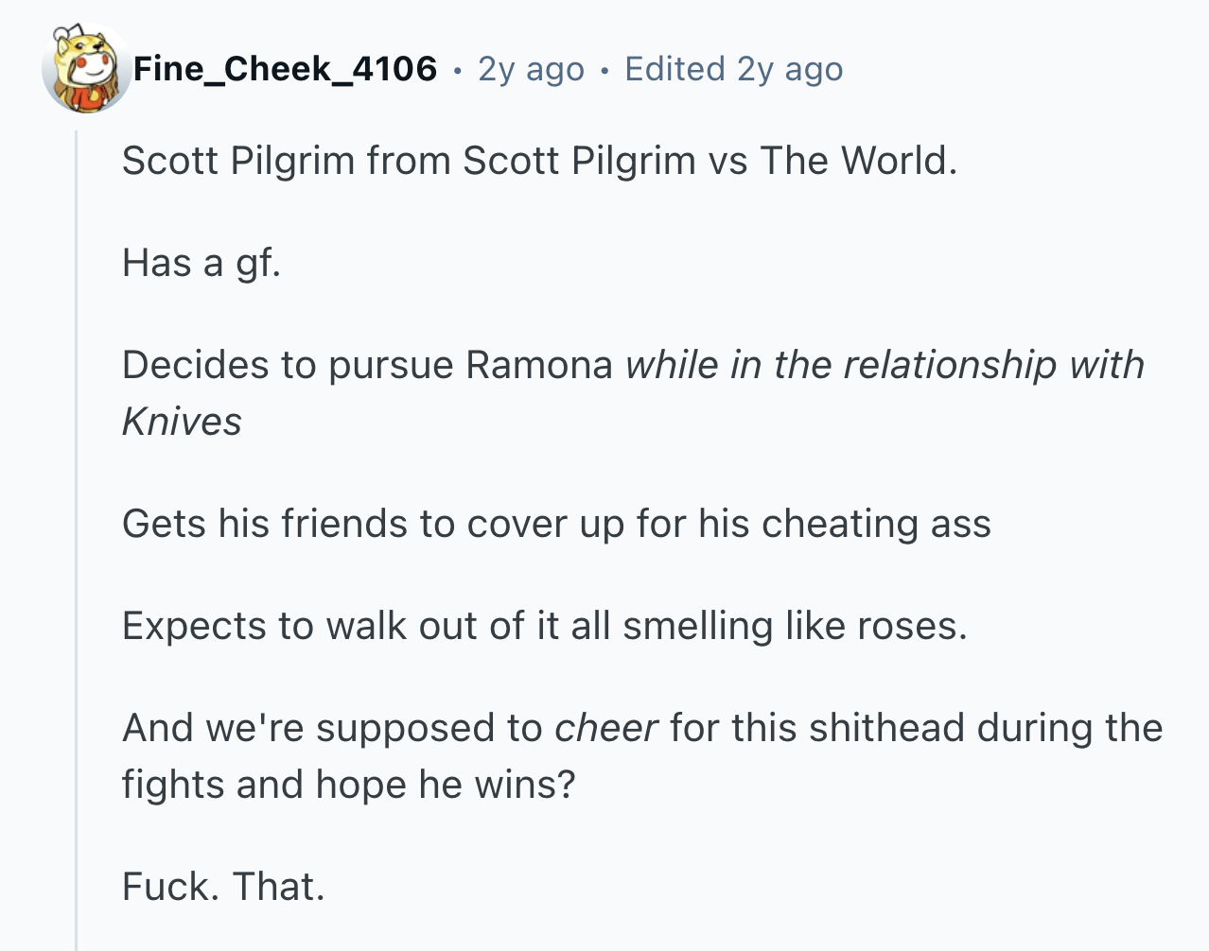Click the "Edited 2y ago" label

tap(733, 69)
